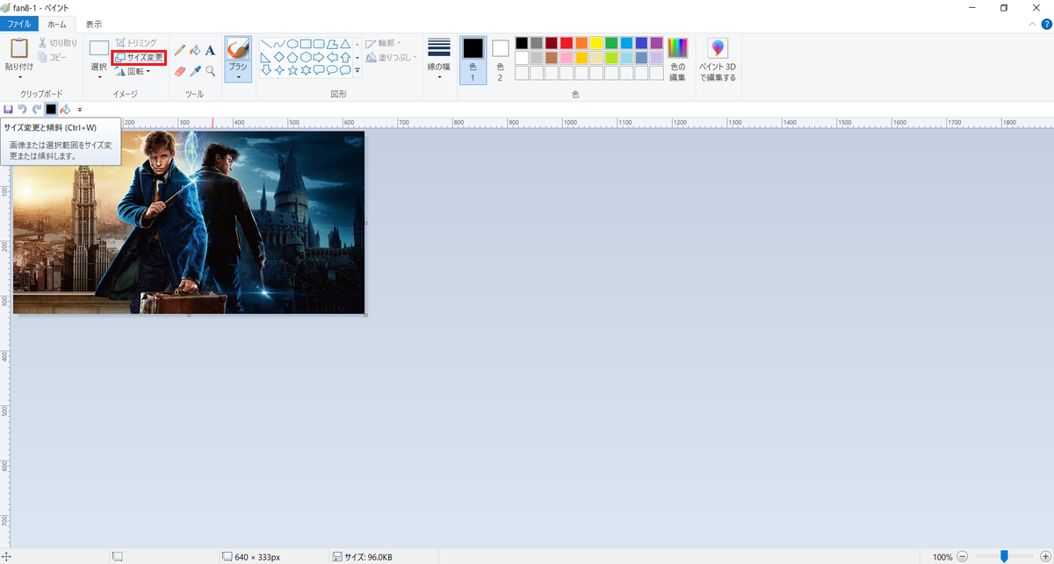The height and width of the screenshot is (564, 1054).
Task: Click the 100% zoom level text
Action: coord(942,557)
